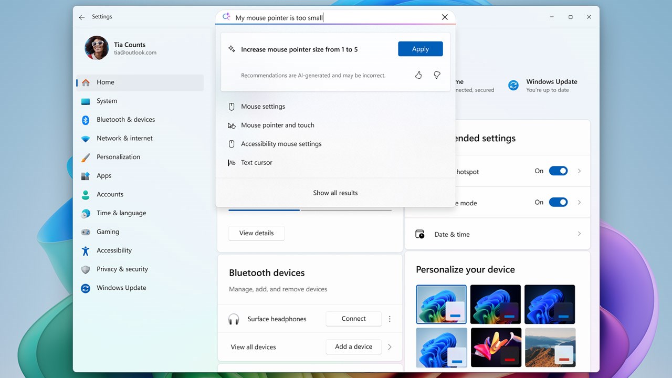The width and height of the screenshot is (672, 378).
Task: Open Date & time with its chevron
Action: [x=579, y=234]
